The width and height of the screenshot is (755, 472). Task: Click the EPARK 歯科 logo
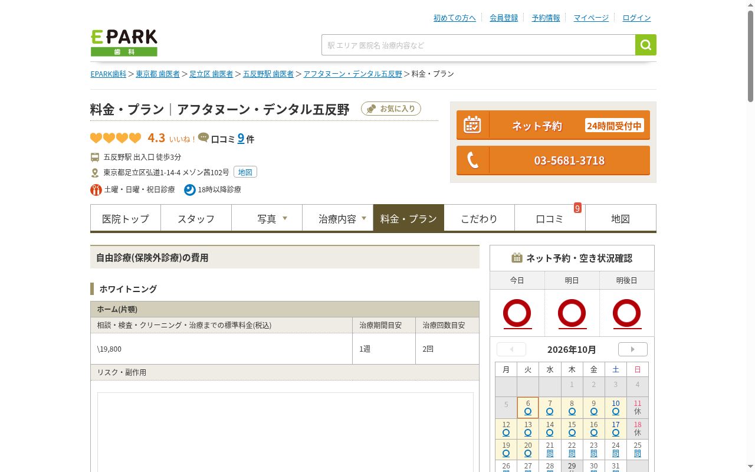click(124, 43)
